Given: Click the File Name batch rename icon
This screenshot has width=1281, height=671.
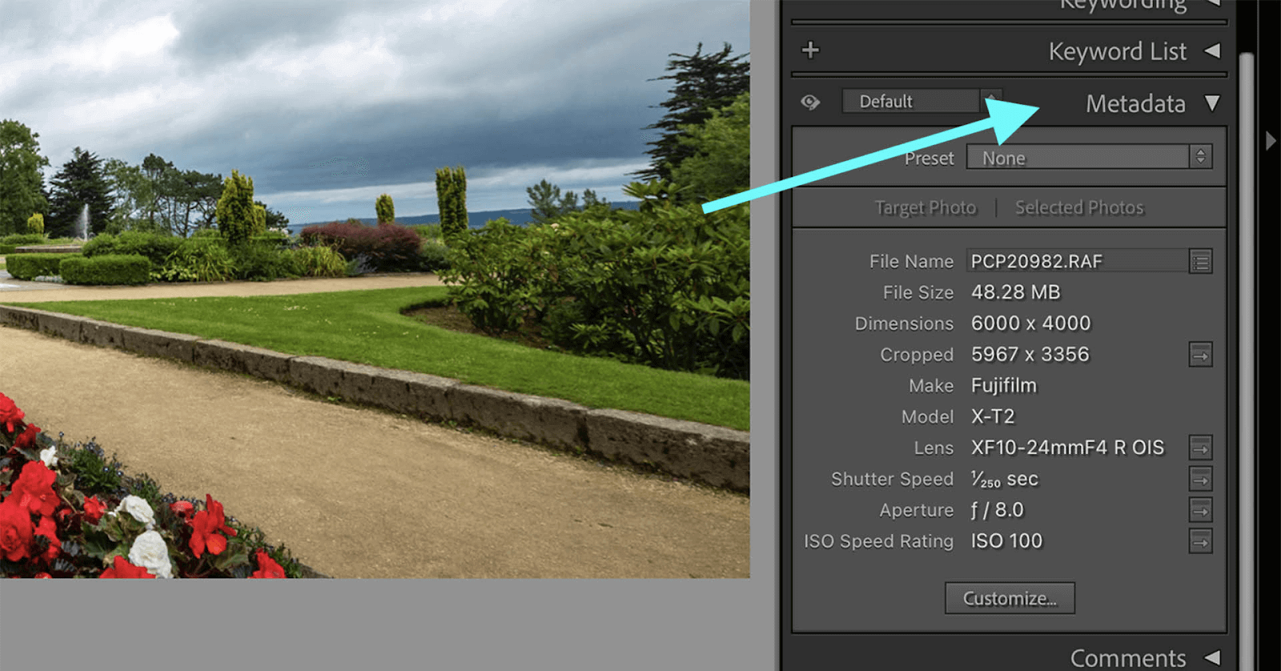Looking at the screenshot, I should tap(1200, 262).
